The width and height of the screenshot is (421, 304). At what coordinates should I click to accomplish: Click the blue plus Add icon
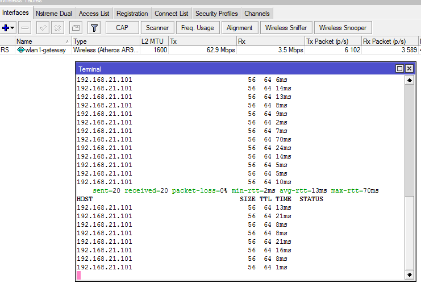tap(6, 28)
